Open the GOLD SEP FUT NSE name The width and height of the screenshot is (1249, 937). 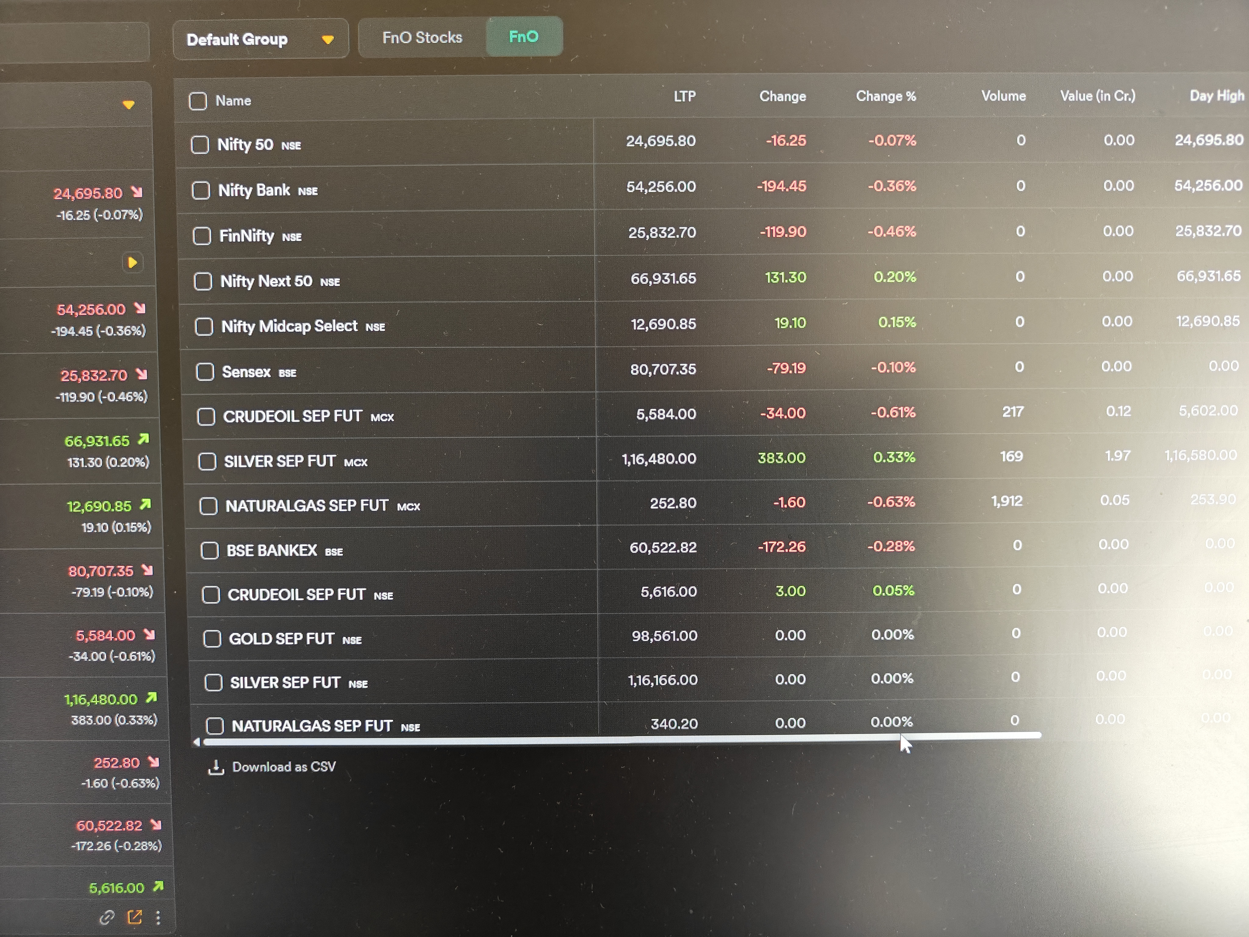(295, 639)
